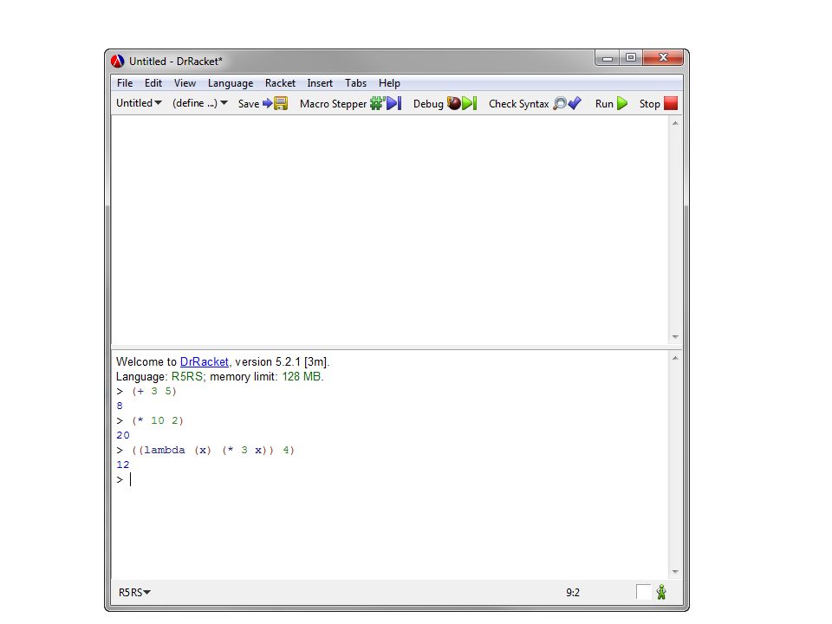Viewport: 832px width, 624px height.
Task: Open the Help menu
Action: click(389, 83)
